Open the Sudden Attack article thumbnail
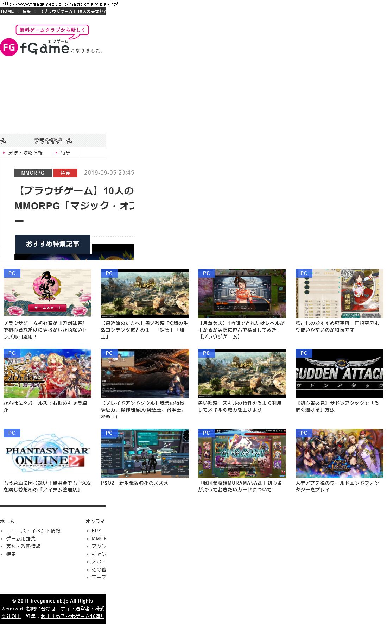The width and height of the screenshot is (387, 624). (x=339, y=373)
